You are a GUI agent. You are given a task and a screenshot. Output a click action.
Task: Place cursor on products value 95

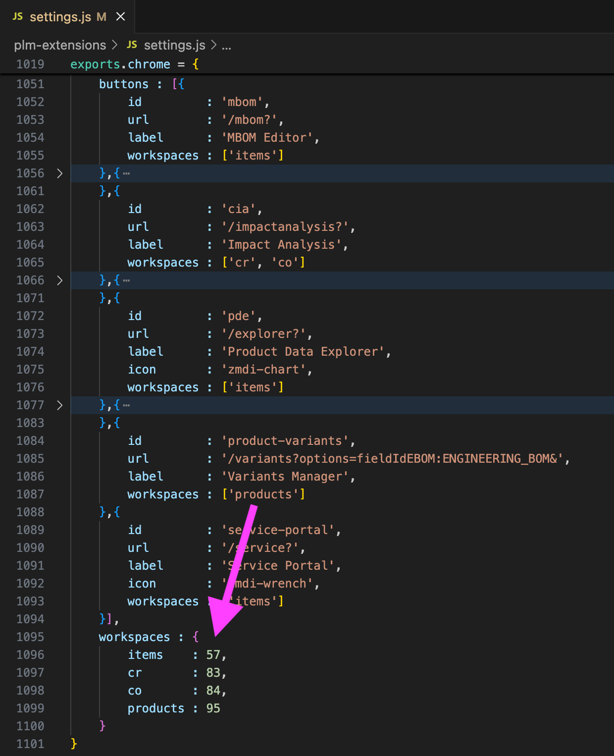tap(213, 708)
